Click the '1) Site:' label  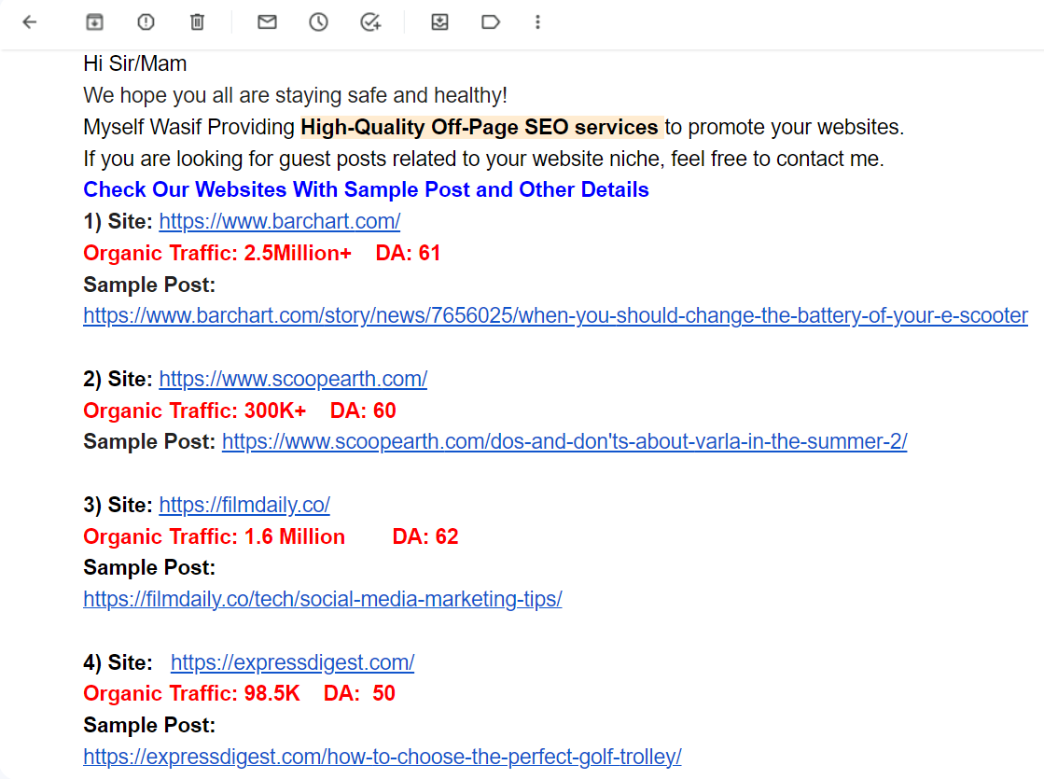[x=118, y=221]
